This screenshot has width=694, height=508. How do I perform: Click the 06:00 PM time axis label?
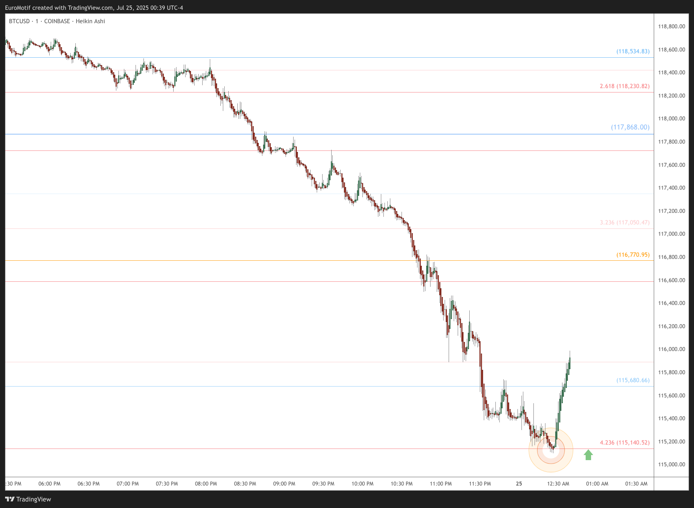pos(49,484)
